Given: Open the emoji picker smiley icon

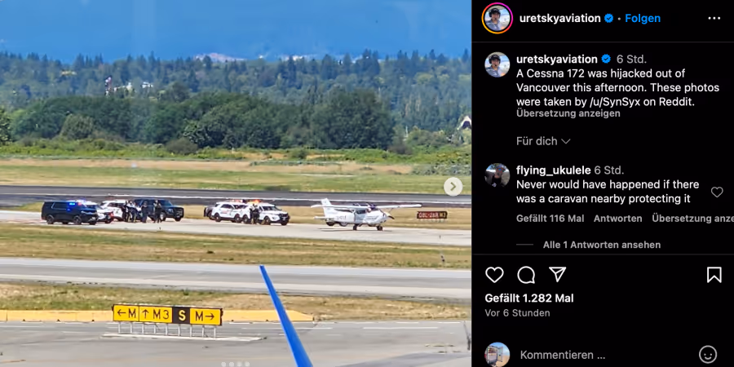Looking at the screenshot, I should [x=708, y=355].
